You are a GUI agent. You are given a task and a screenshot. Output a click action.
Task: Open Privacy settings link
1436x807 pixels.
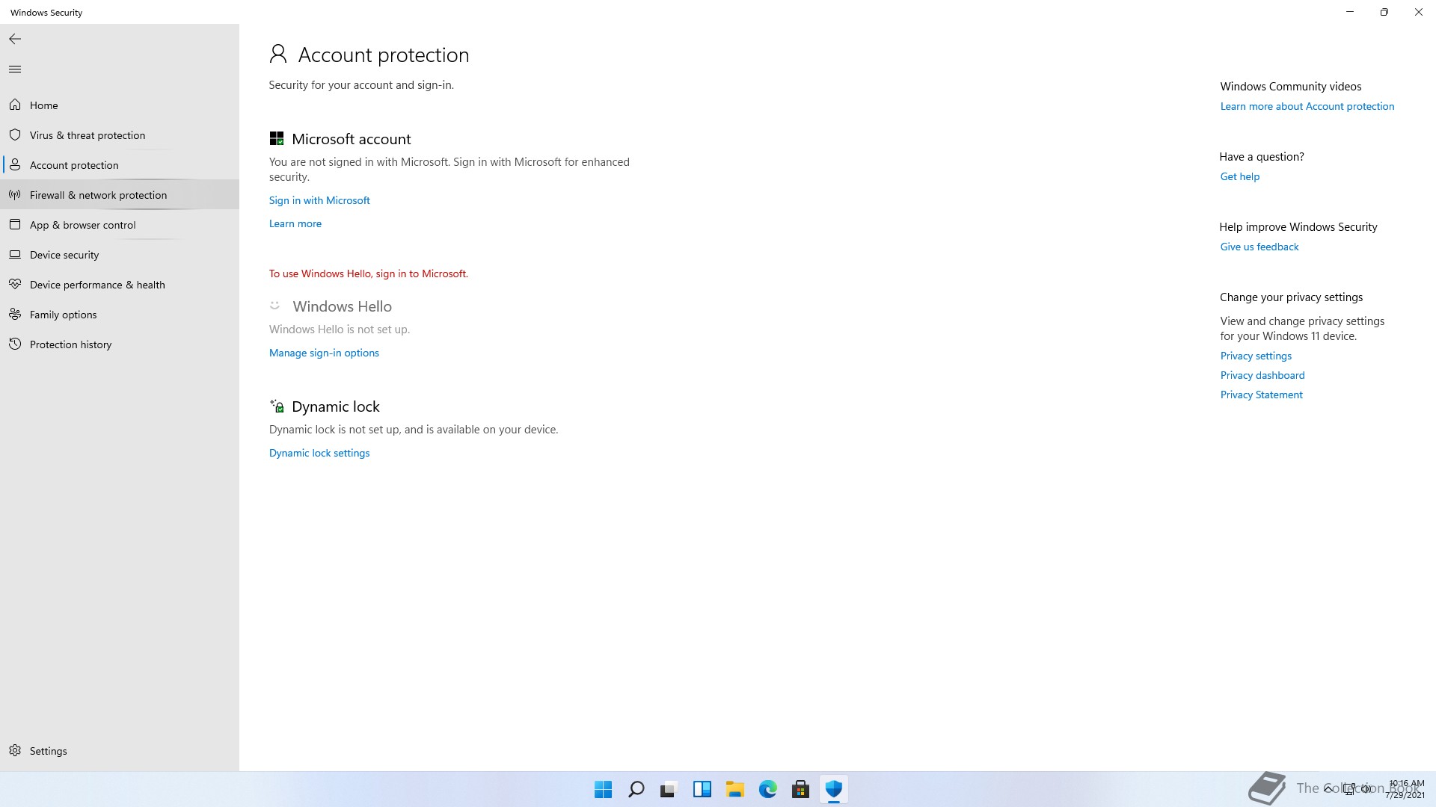(1256, 356)
